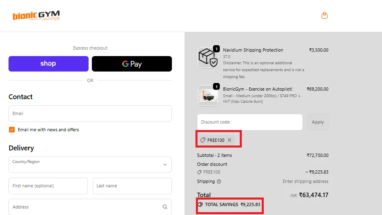Viewport: 382px width, 215px height.
Task: Pay with Google Pay button
Action: 132,64
